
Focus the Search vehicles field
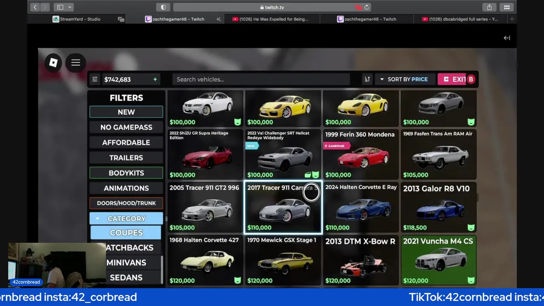pos(261,79)
